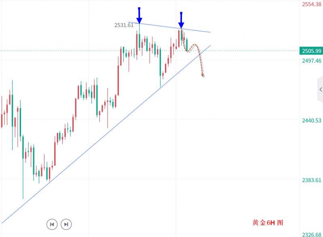Click the 2440.53 price axis label
Image resolution: width=323 pixels, height=237 pixels.
311,121
